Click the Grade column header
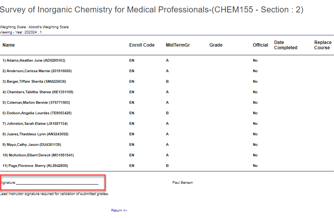 tap(216, 45)
